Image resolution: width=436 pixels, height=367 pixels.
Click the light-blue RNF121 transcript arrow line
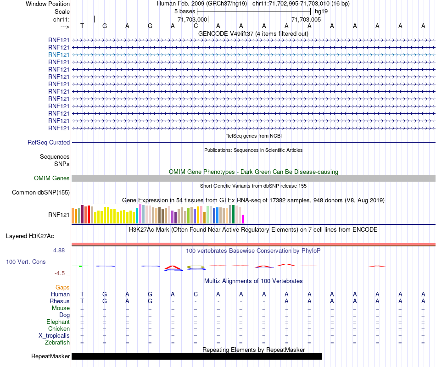tap(253, 55)
